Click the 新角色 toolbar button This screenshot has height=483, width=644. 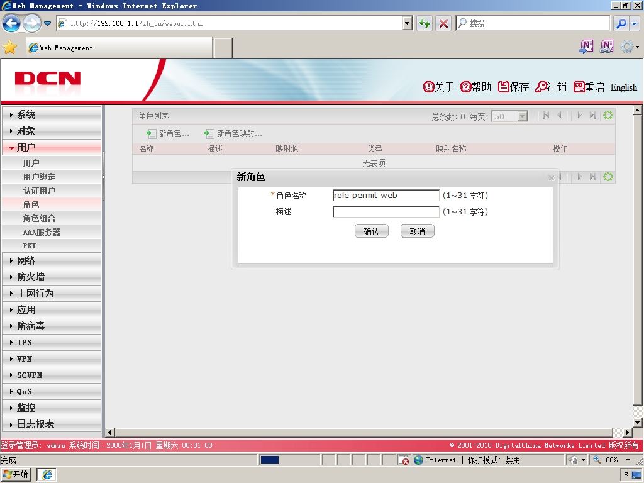click(x=168, y=133)
